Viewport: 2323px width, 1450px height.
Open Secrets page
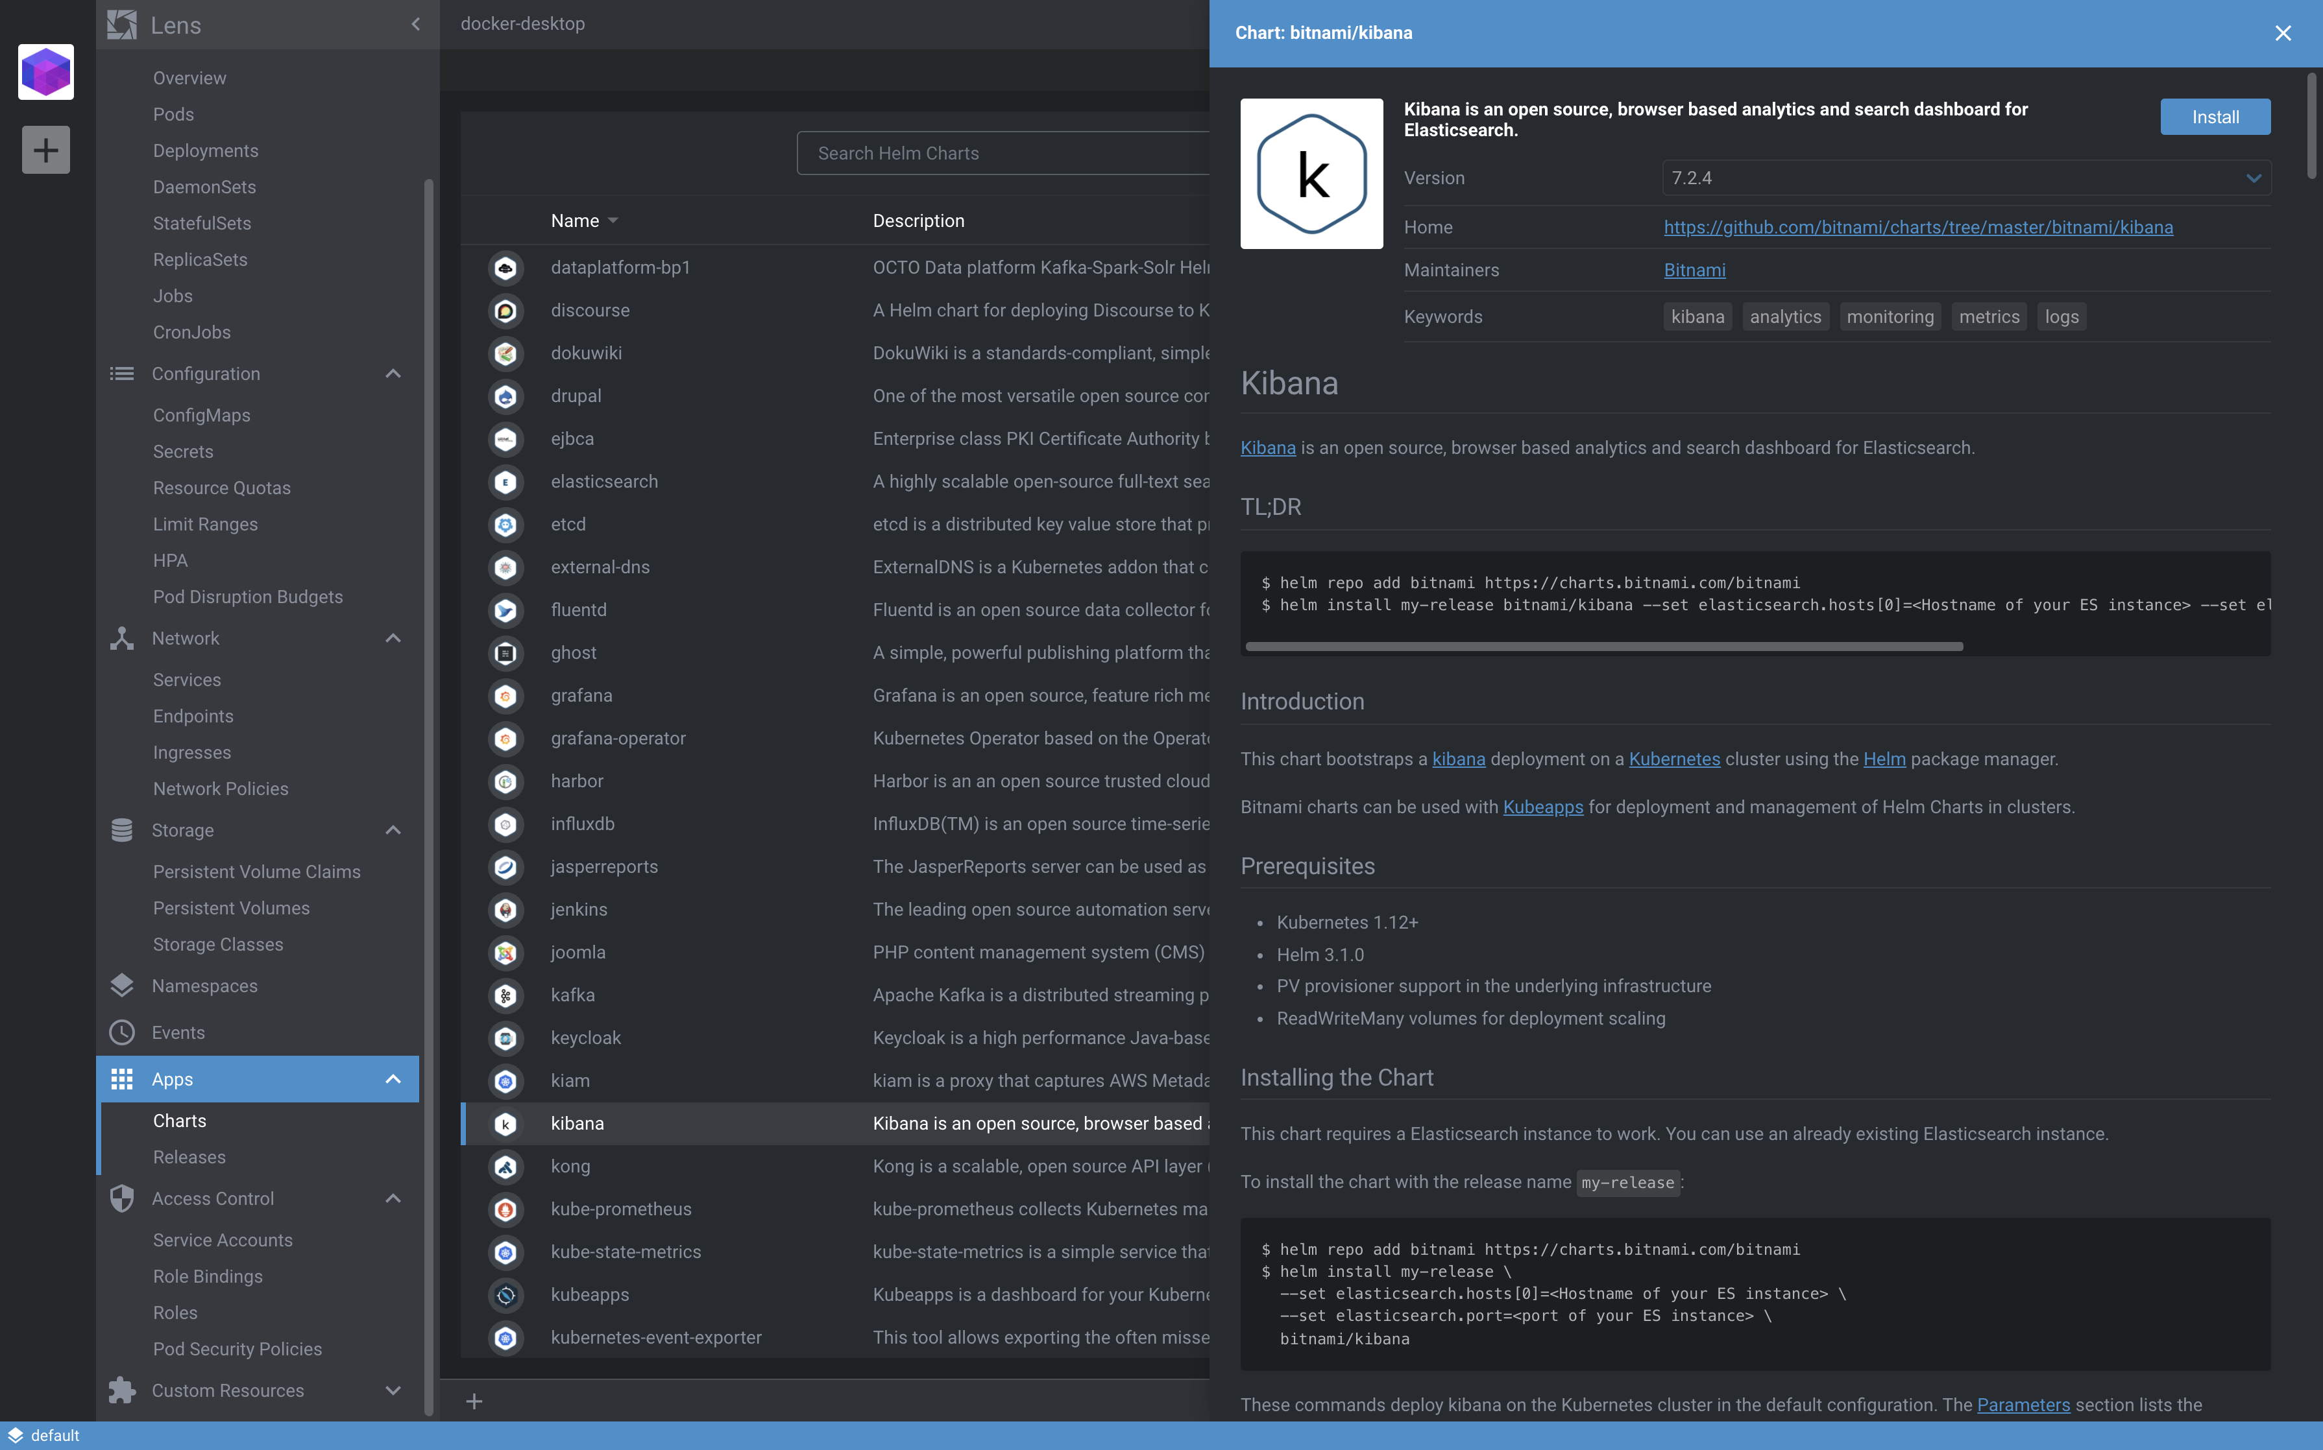coord(182,452)
